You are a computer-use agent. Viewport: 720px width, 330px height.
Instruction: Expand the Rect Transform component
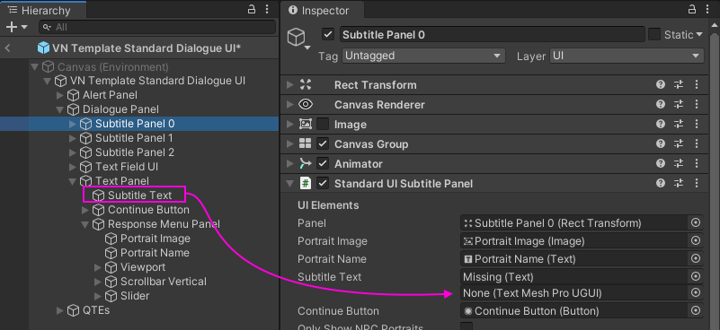click(289, 85)
